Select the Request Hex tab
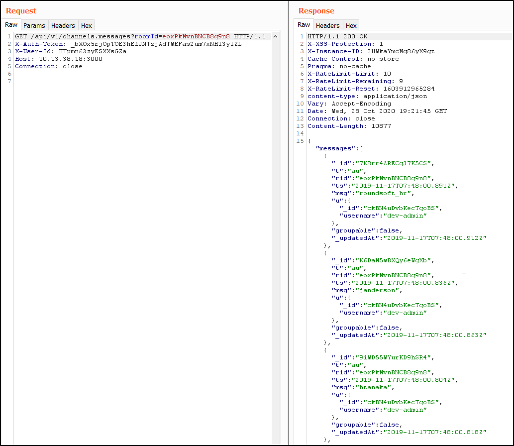This screenshot has width=514, height=446. (87, 25)
